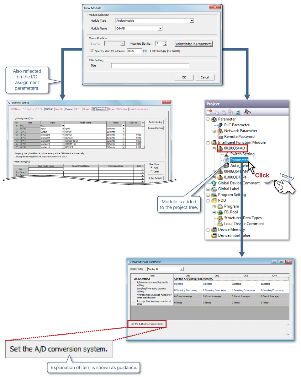Click the Switch Setting icon under 0020:Q64AD
The image size is (301, 377).
[x=226, y=154]
